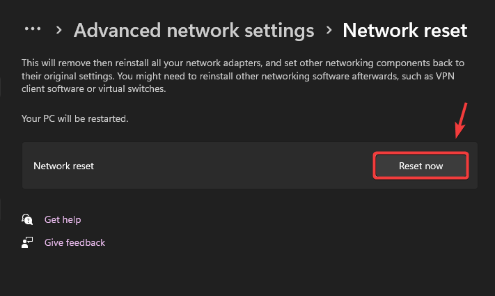Click the Network reset page title
The width and height of the screenshot is (495, 296).
point(404,31)
